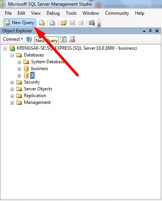This screenshot has width=162, height=201.
Task: Refresh the Object Explorer tree
Action: (63, 40)
